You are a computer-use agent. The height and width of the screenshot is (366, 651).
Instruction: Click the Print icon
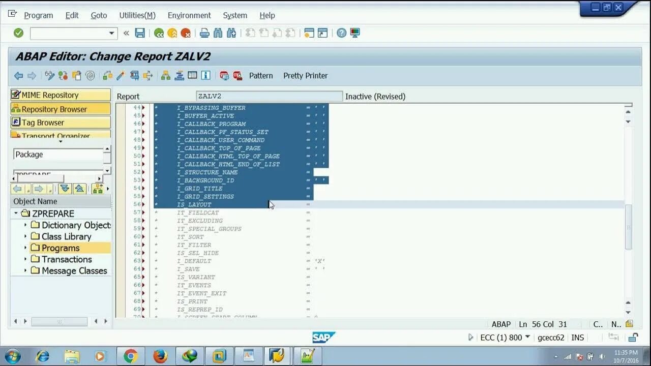(x=204, y=33)
